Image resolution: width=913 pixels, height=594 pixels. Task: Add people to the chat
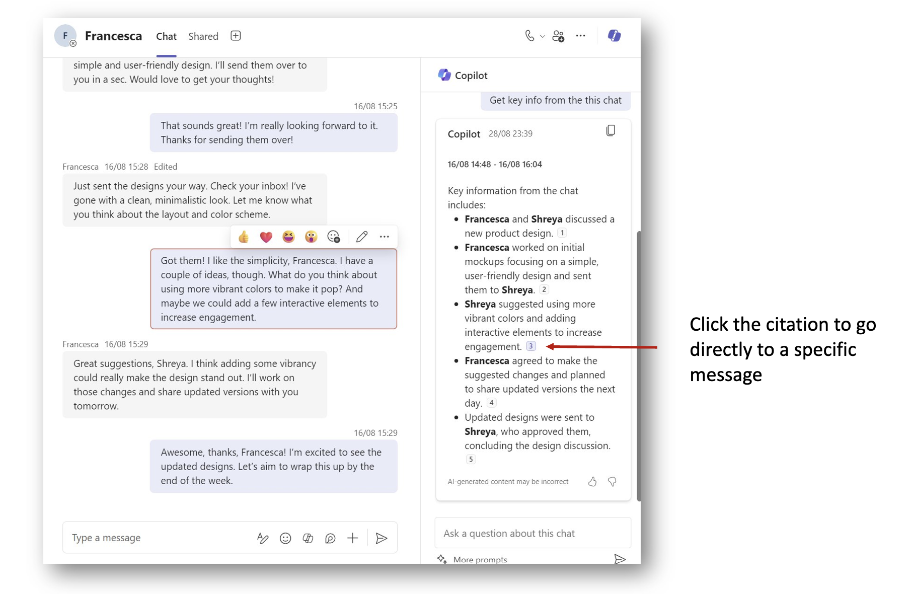tap(558, 36)
